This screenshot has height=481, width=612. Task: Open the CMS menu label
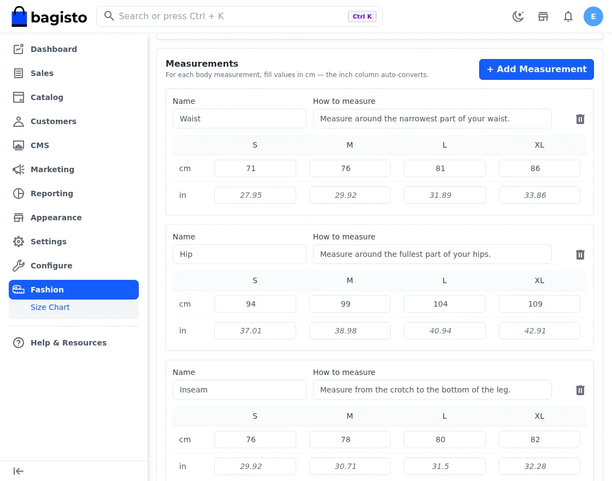click(40, 145)
